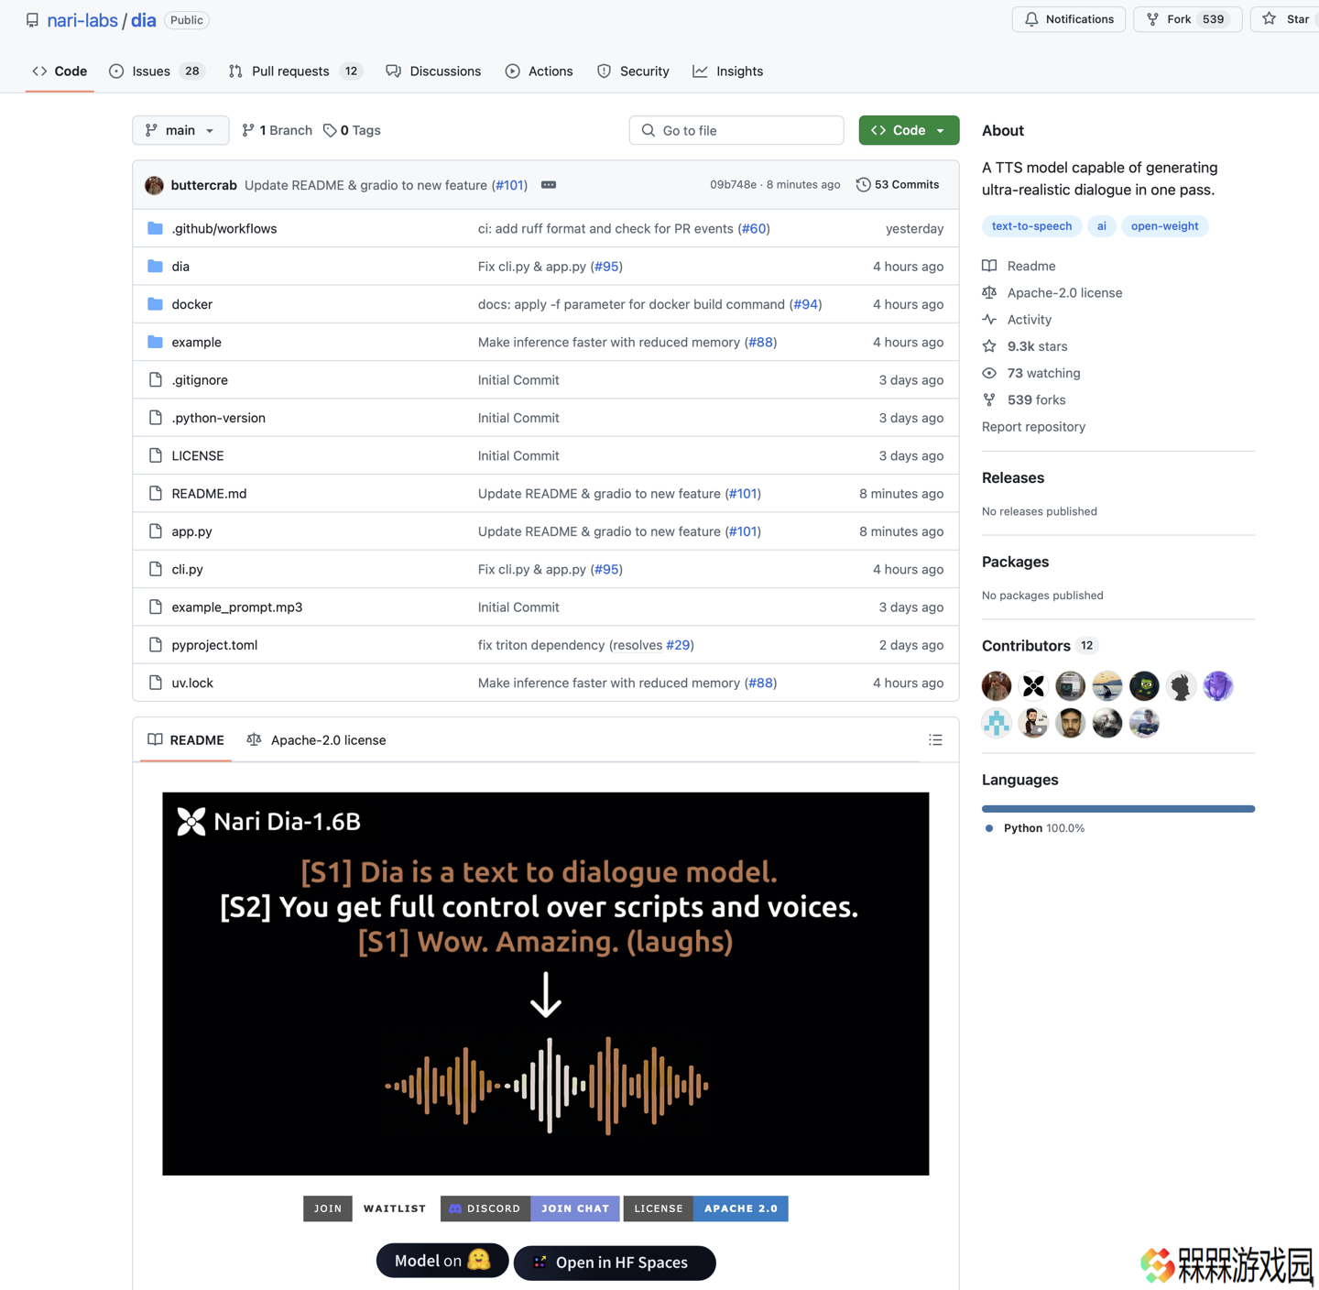Open the Issues tab
1319x1290 pixels.
coord(156,71)
